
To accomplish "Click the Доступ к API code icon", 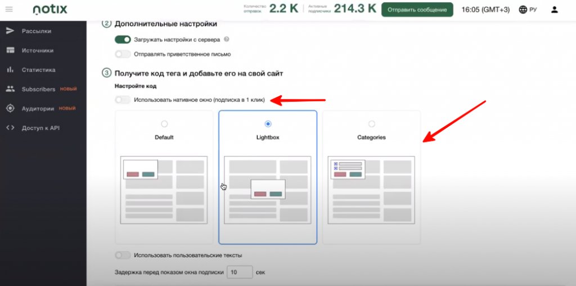I will coord(10,128).
